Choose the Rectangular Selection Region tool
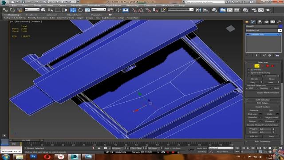Image resolution: width=284 pixels, height=160 pixels. click(58, 10)
